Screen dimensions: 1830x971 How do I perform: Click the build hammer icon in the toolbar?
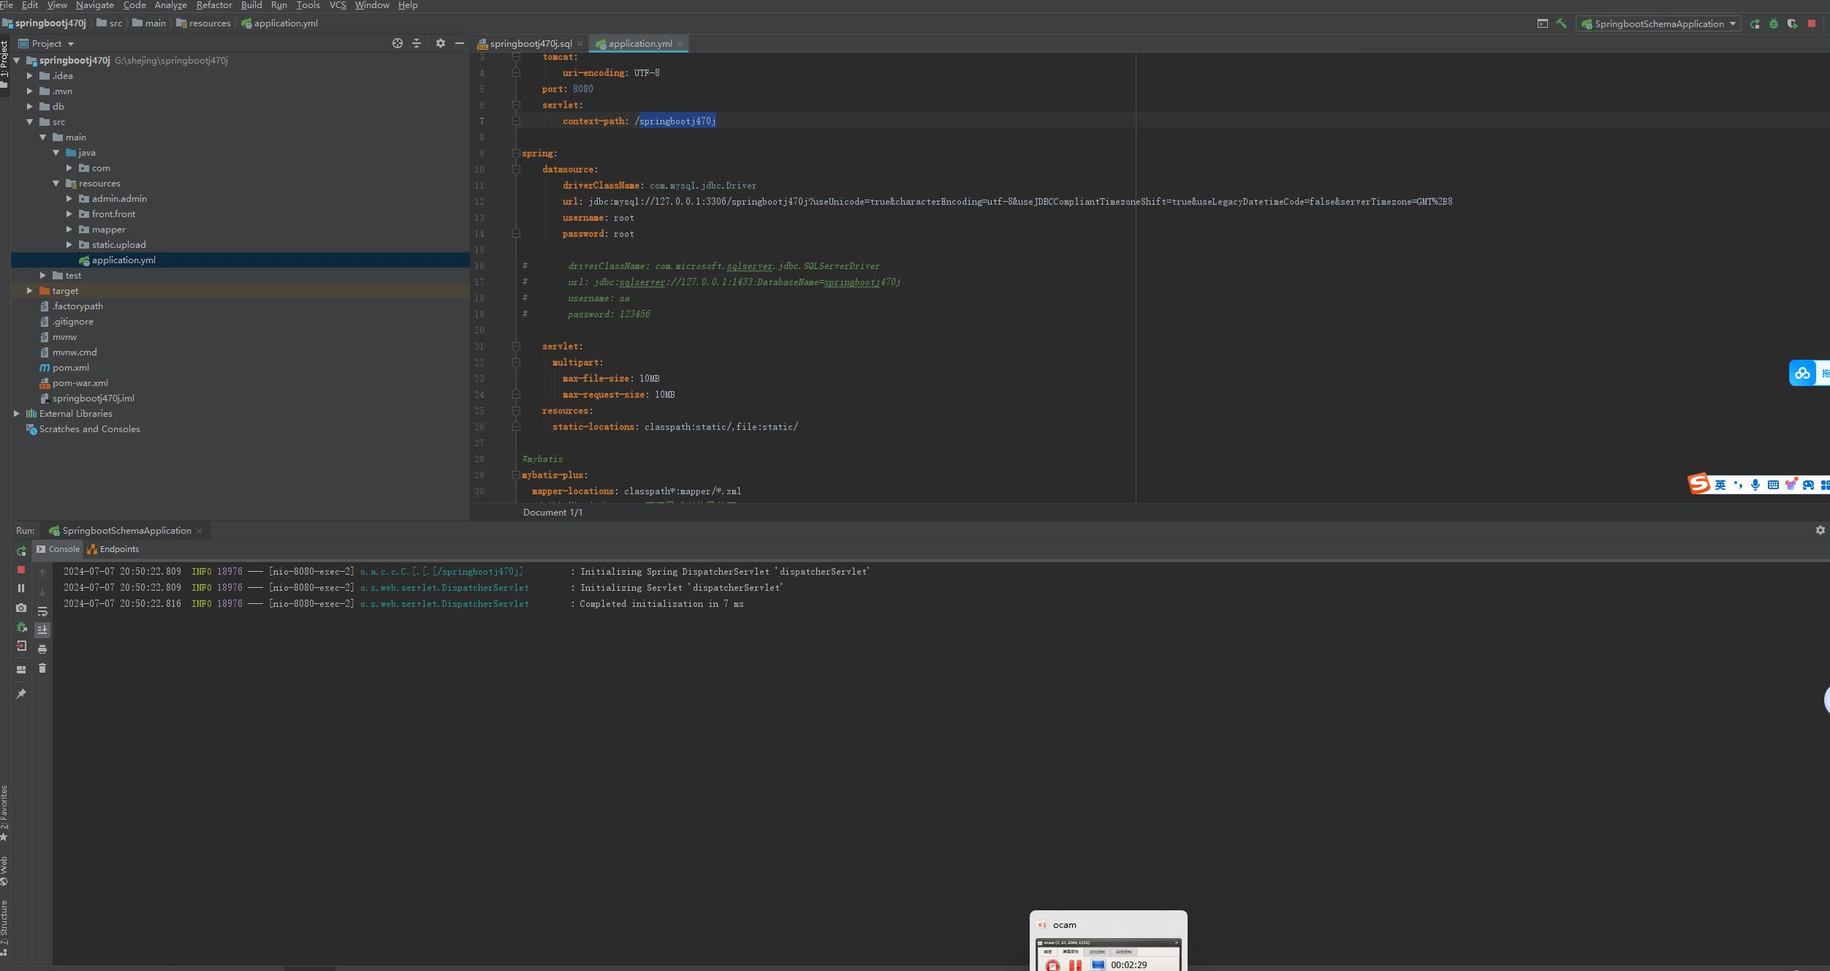pos(1561,23)
